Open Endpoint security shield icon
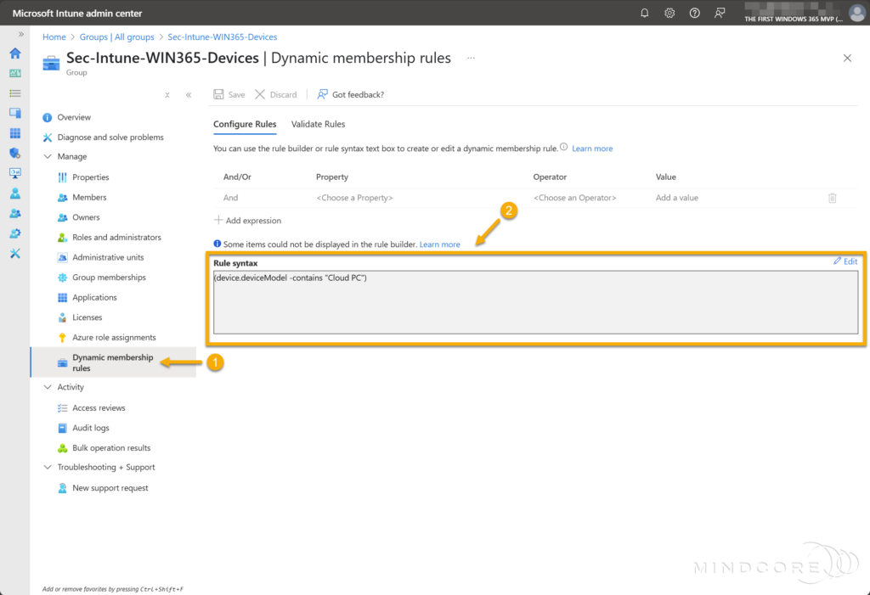Image resolution: width=870 pixels, height=595 pixels. click(x=15, y=153)
